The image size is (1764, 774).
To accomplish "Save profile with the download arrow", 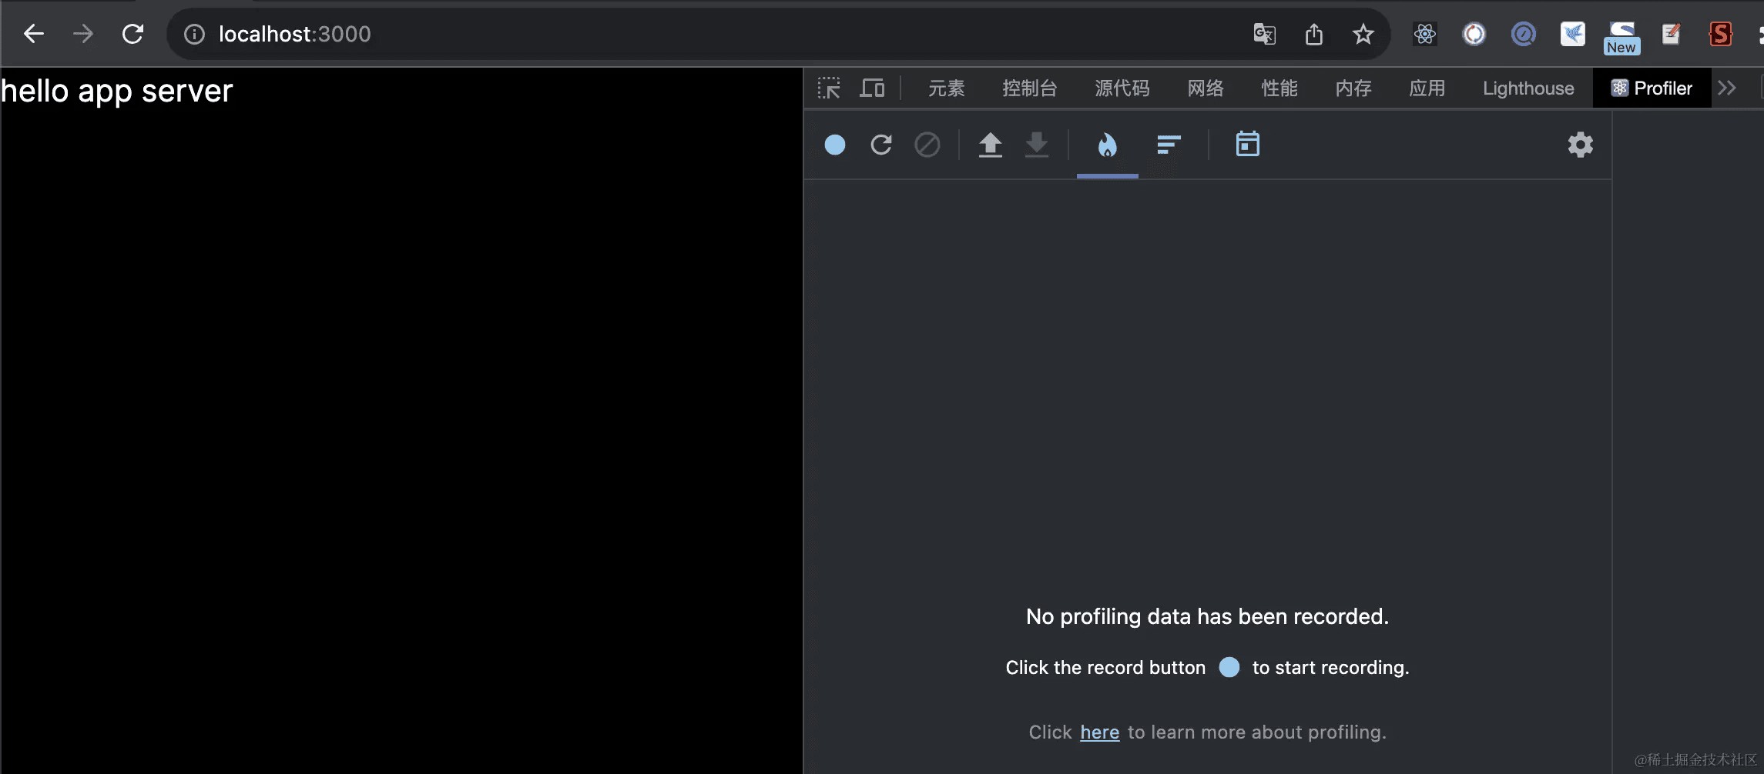I will click(1037, 145).
